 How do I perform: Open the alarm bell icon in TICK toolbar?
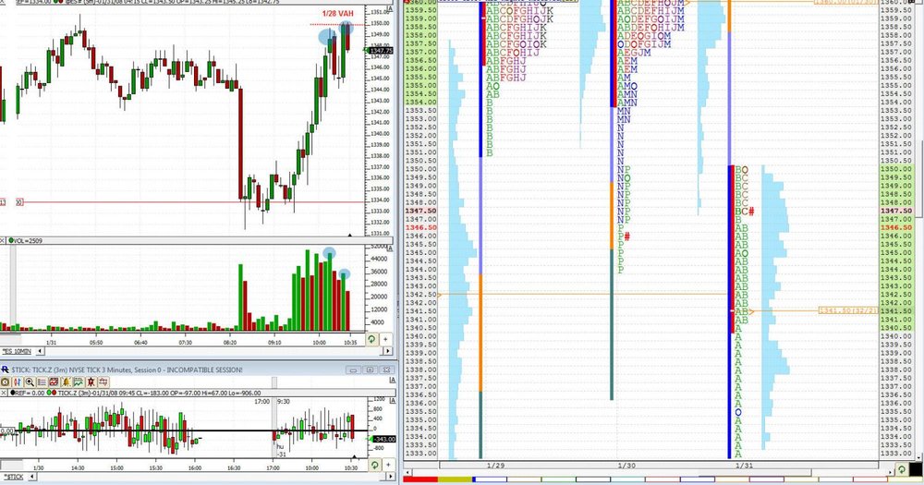tap(66, 382)
